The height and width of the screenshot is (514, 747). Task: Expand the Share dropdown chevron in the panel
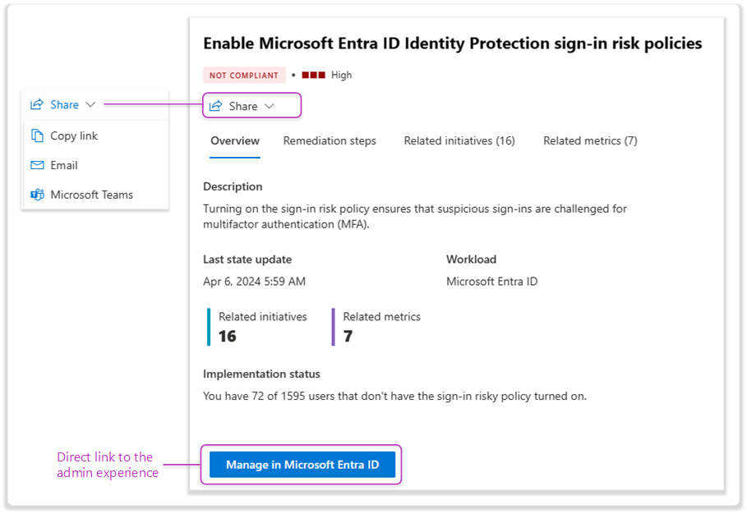tap(270, 106)
